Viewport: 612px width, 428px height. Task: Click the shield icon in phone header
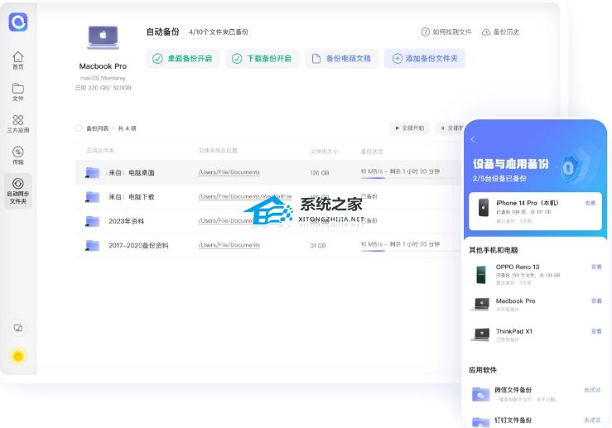[569, 168]
